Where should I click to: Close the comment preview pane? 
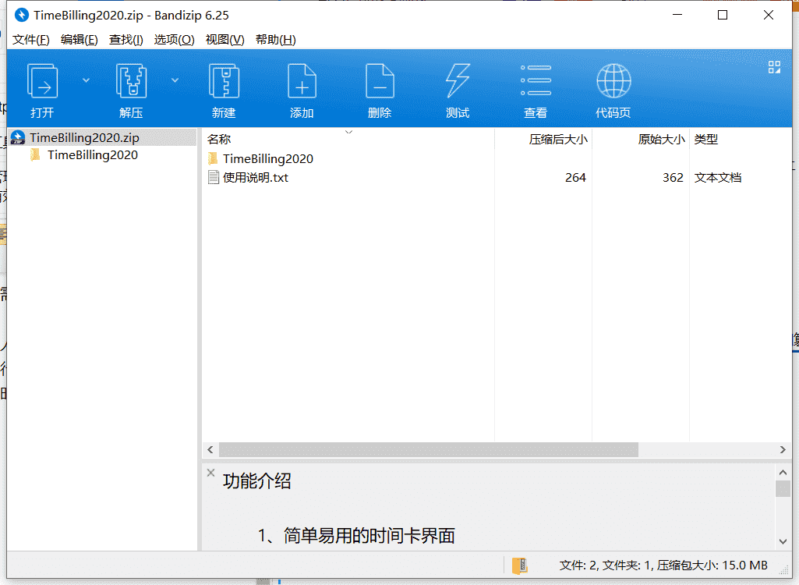tap(211, 473)
